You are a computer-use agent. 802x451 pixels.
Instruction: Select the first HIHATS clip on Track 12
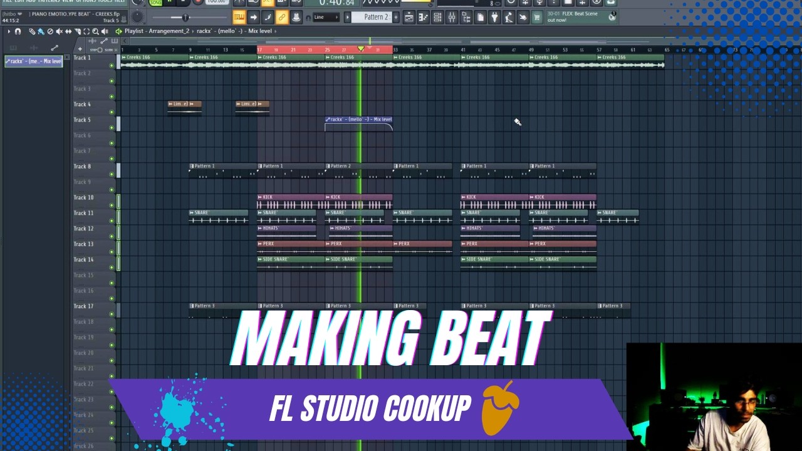287,232
